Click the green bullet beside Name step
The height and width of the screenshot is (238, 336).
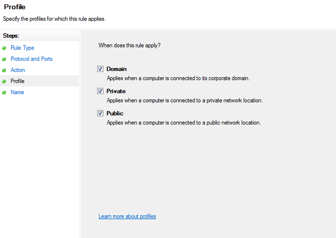click(4, 92)
